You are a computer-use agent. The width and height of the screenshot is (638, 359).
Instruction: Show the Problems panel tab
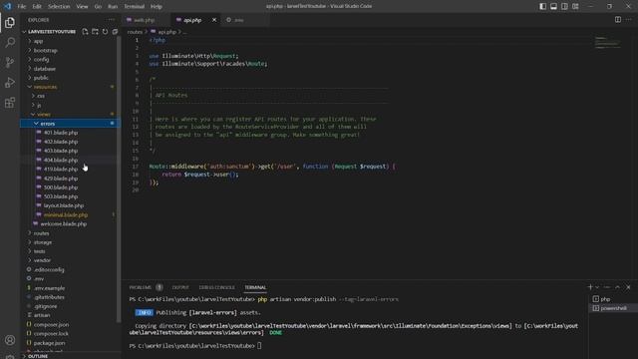pyautogui.click(x=140, y=287)
